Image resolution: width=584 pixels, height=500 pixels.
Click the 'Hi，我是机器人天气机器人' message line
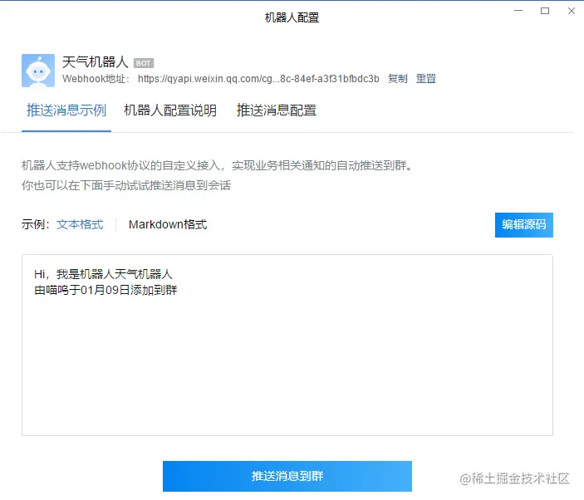pyautogui.click(x=104, y=274)
